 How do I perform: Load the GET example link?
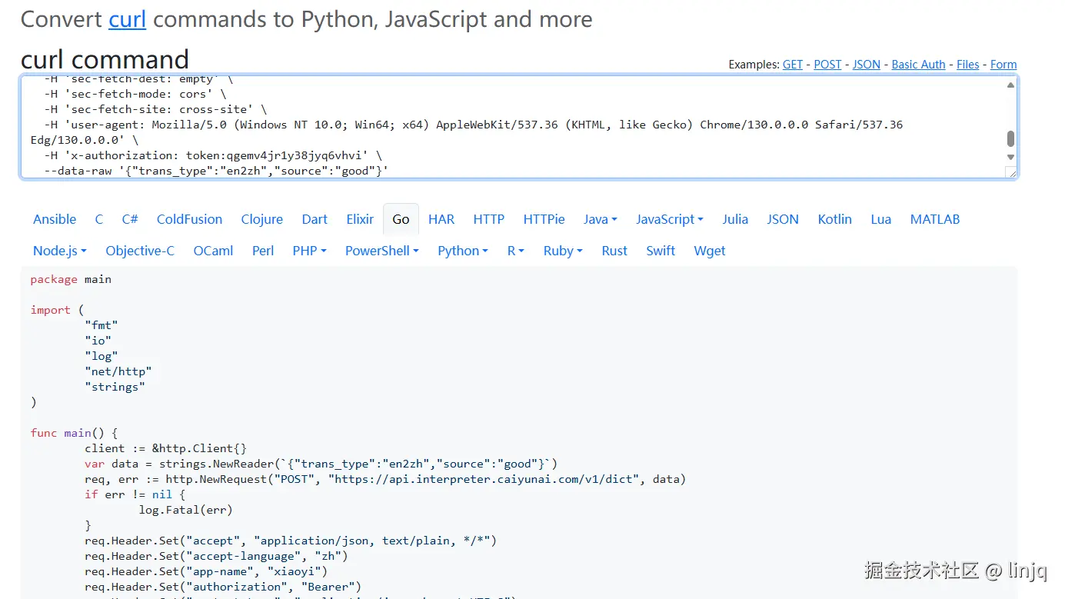tap(792, 65)
